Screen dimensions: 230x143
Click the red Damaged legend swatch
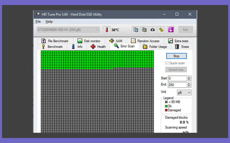point(166,110)
